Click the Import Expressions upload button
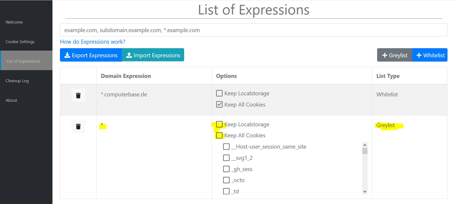The image size is (455, 204). [153, 55]
